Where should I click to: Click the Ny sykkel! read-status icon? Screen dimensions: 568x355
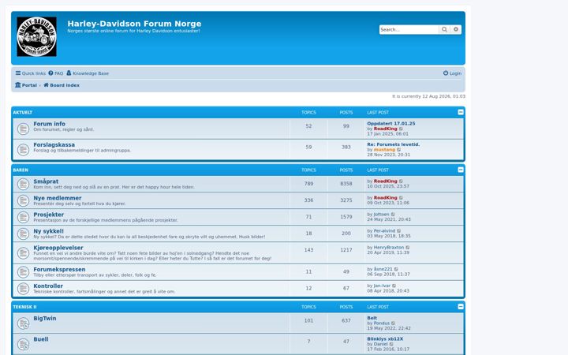coord(23,234)
